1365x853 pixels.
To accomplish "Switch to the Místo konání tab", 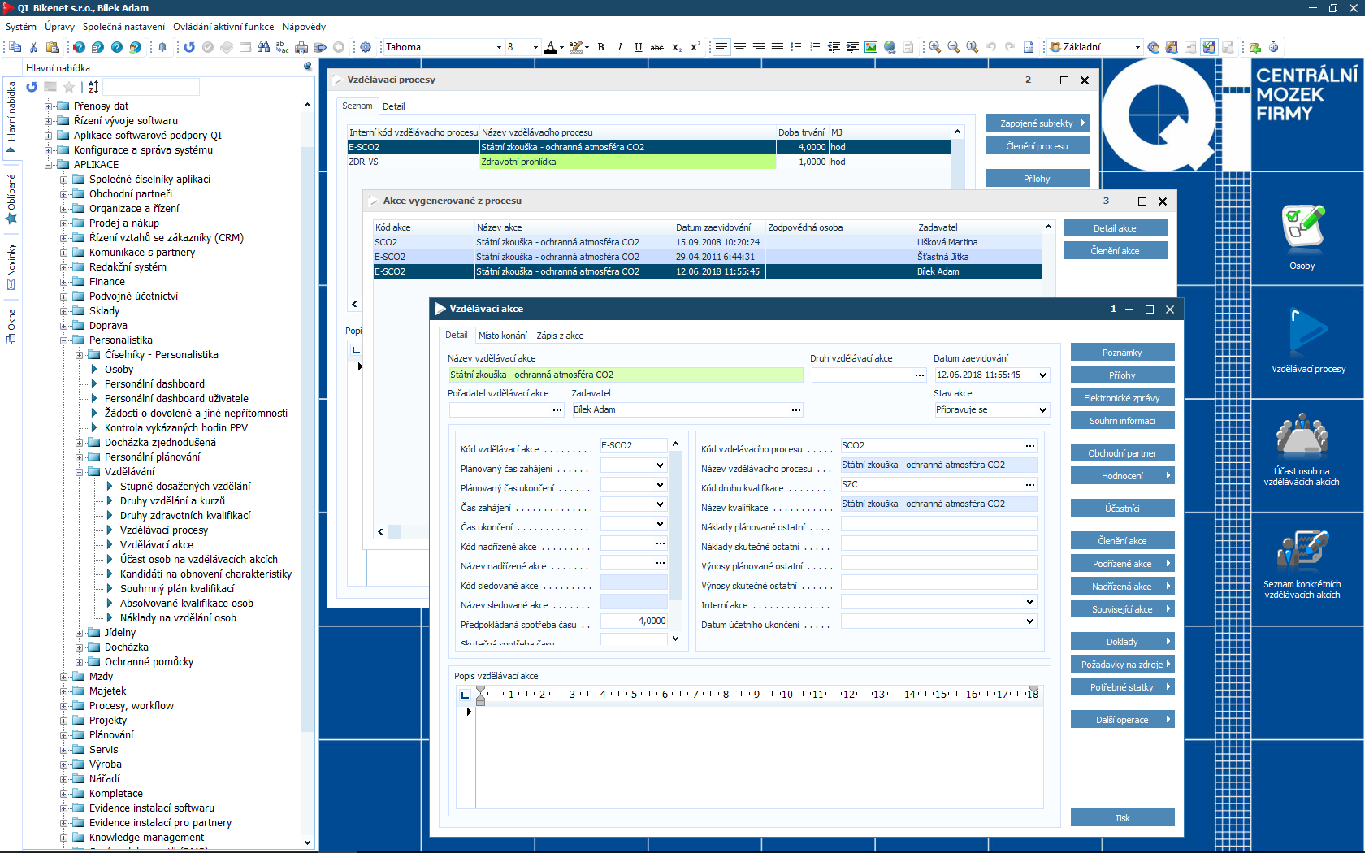I will 502,336.
